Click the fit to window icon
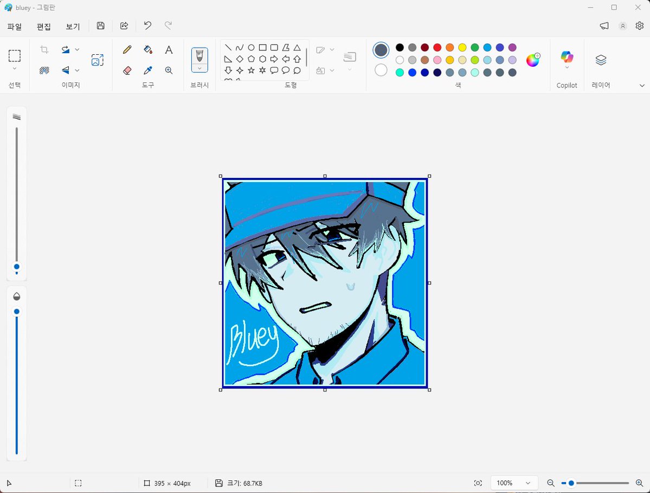The width and height of the screenshot is (650, 493). pyautogui.click(x=478, y=483)
